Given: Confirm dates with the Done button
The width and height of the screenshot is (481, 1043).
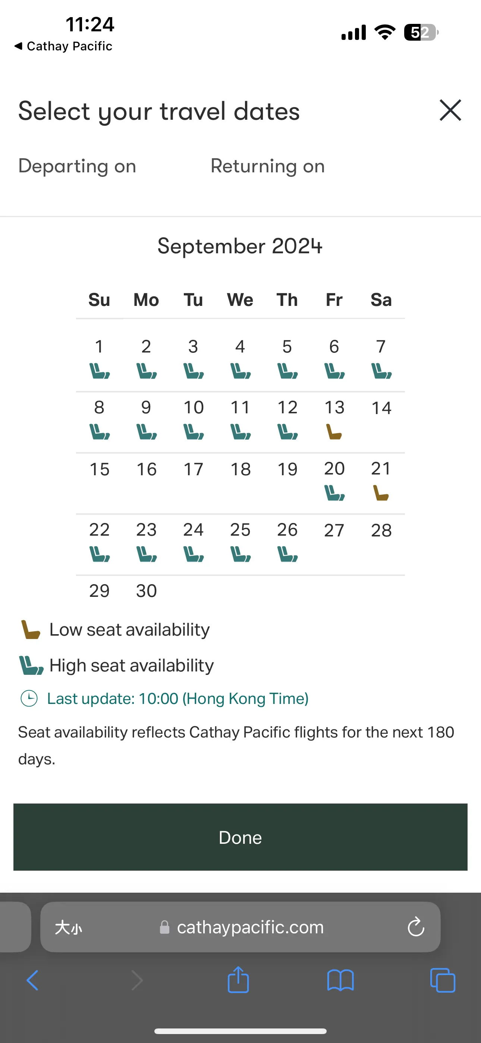Looking at the screenshot, I should (x=240, y=837).
